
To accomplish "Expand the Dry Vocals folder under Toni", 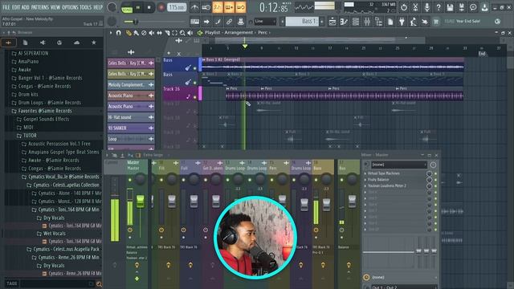I will (x=51, y=218).
